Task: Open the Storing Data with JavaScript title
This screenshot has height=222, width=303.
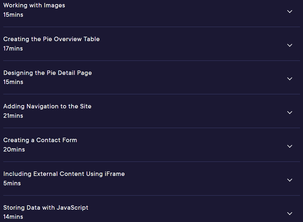Action: (x=46, y=208)
